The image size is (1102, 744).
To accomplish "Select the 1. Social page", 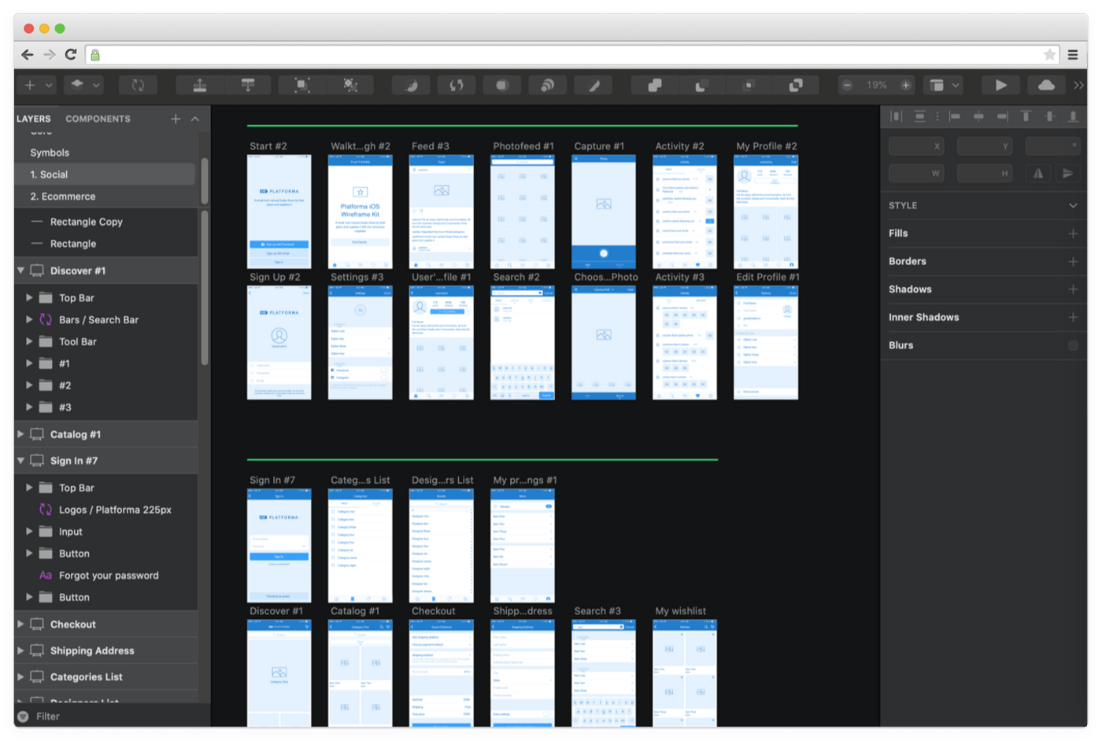I will click(105, 175).
